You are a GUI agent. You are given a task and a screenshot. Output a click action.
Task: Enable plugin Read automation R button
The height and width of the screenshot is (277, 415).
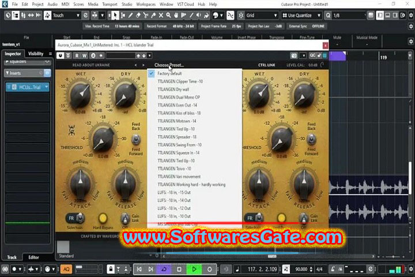pyautogui.click(x=77, y=55)
